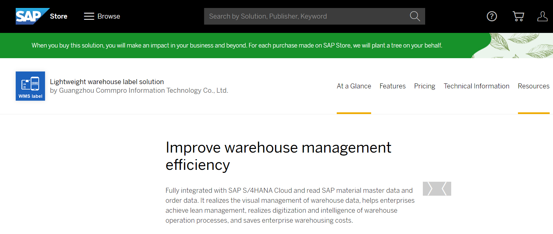Click the Browse menu label

click(x=108, y=16)
